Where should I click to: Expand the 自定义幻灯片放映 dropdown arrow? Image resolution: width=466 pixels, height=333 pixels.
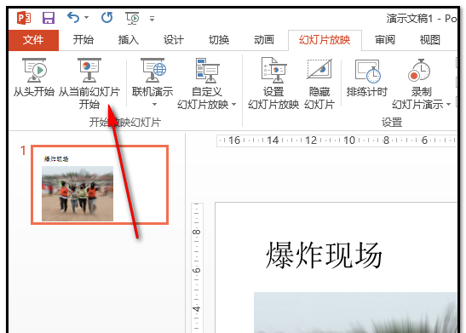coord(234,105)
